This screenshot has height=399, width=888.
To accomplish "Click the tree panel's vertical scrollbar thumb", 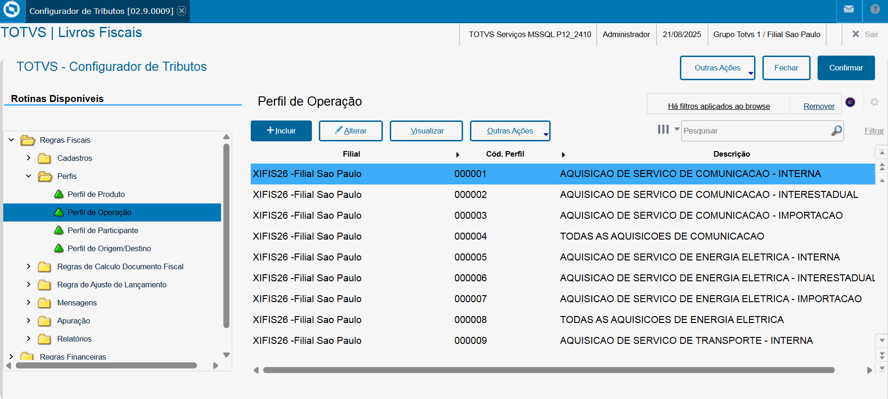I will click(227, 236).
